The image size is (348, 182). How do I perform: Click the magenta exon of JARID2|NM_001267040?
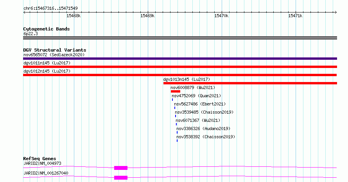click(121, 178)
